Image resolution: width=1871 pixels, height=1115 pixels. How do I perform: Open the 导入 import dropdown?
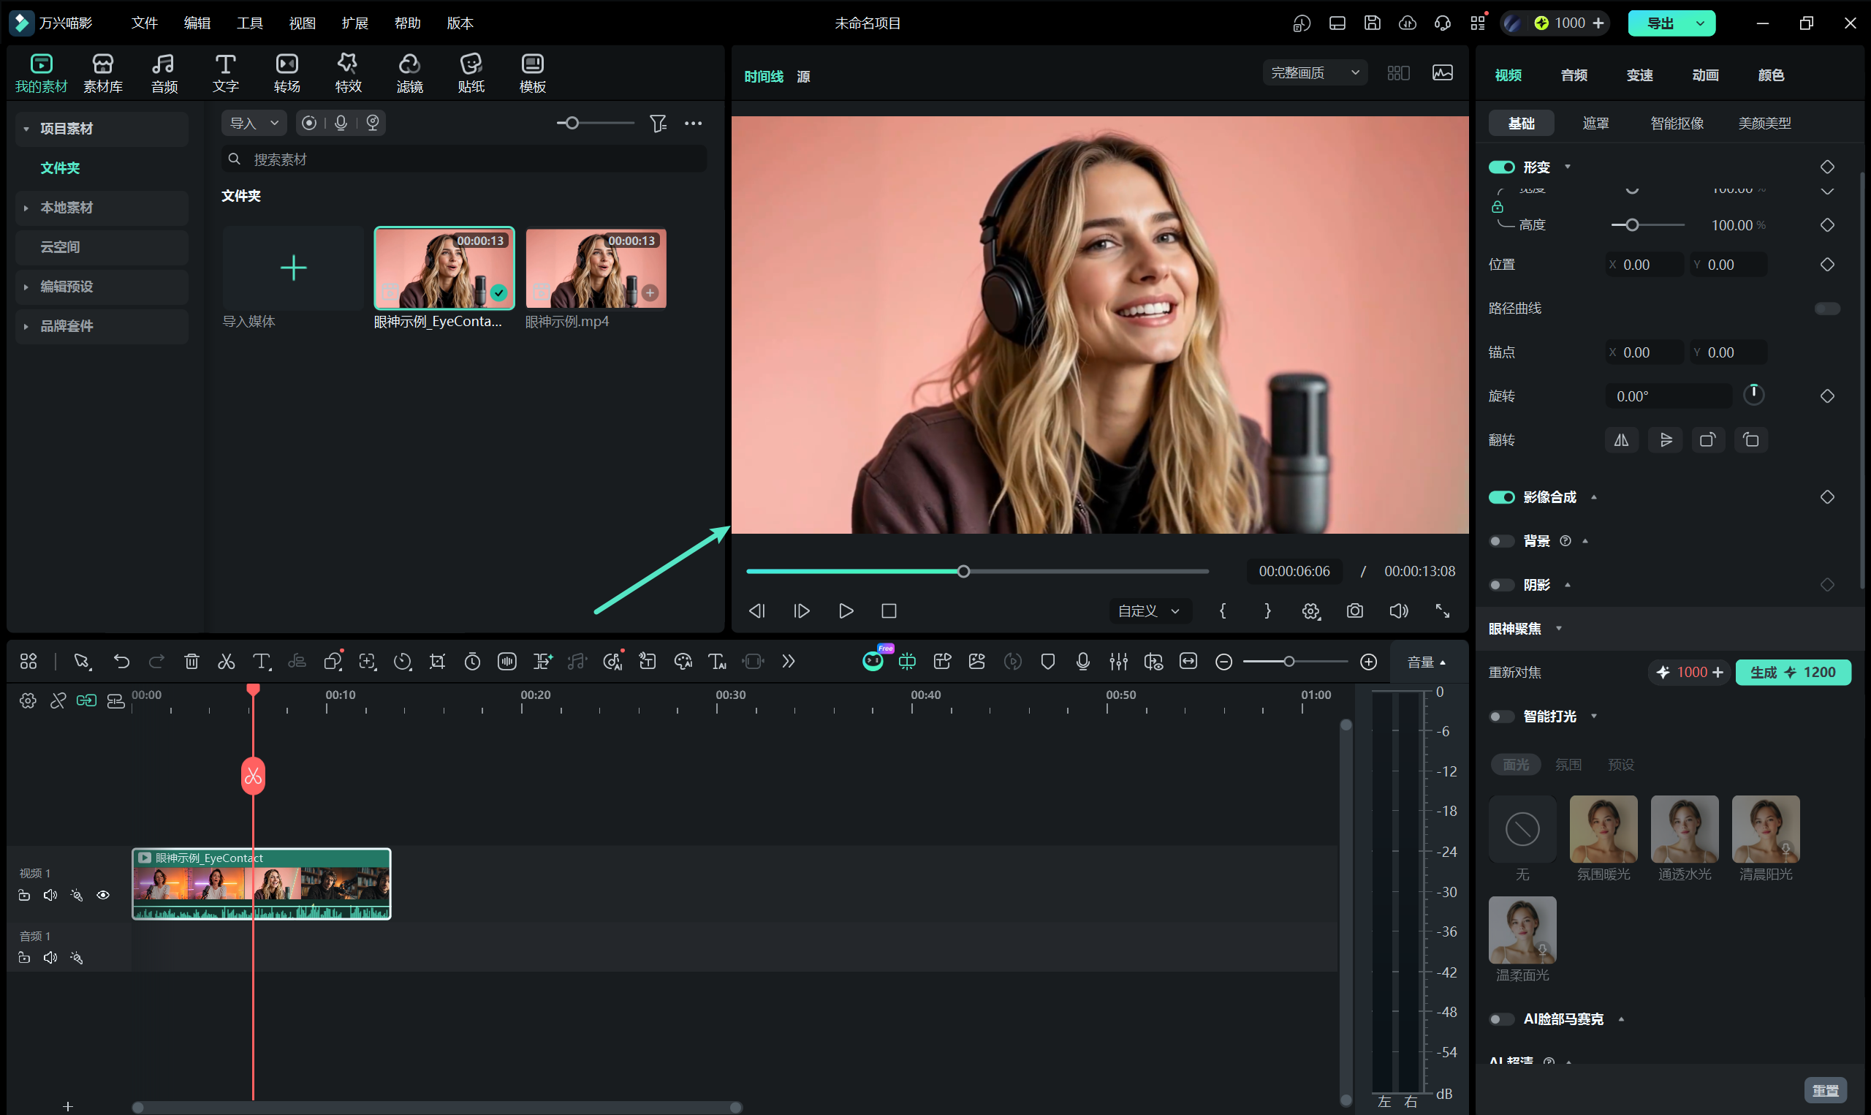(254, 124)
